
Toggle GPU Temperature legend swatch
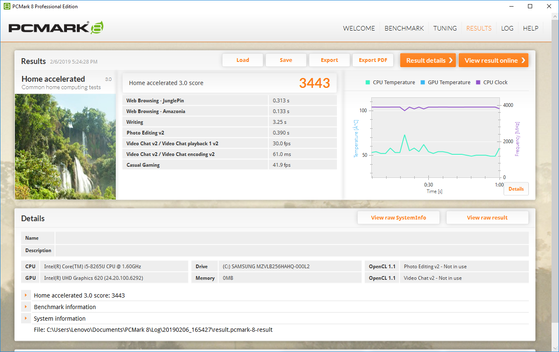(423, 83)
